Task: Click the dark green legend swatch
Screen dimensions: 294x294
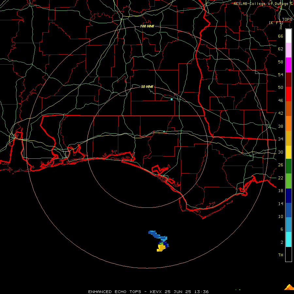Action: coord(288,166)
